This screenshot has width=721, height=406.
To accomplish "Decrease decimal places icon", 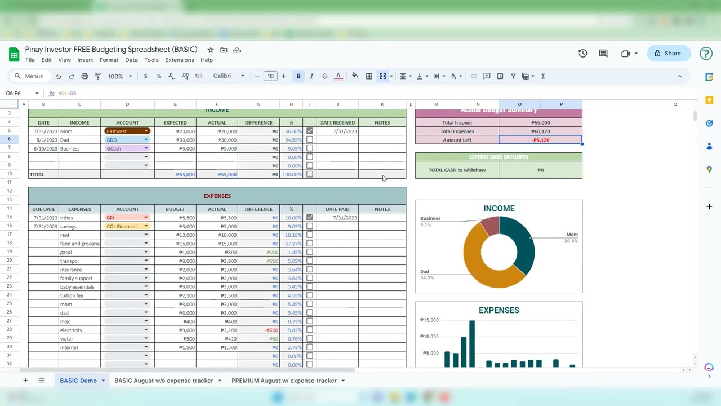I will point(172,76).
